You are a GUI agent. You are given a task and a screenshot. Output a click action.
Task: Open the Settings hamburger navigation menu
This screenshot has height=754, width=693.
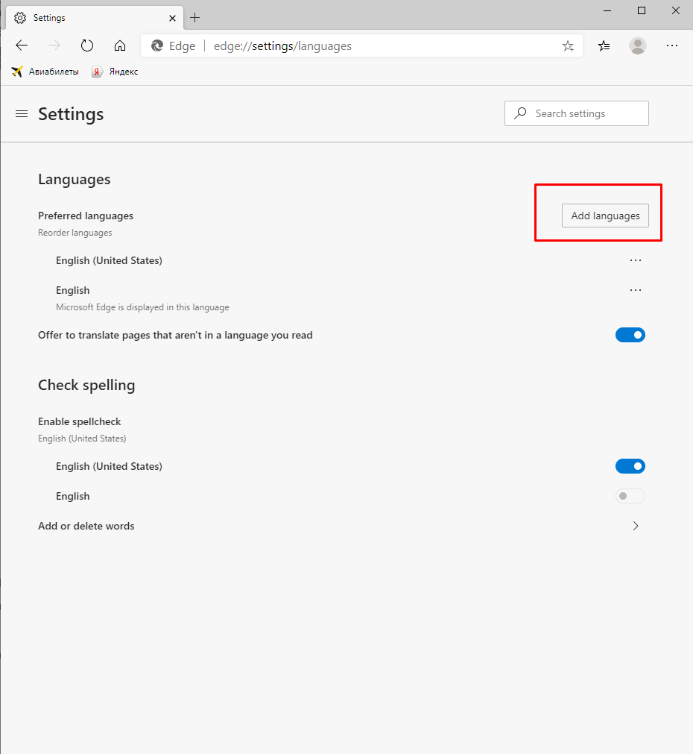22,114
